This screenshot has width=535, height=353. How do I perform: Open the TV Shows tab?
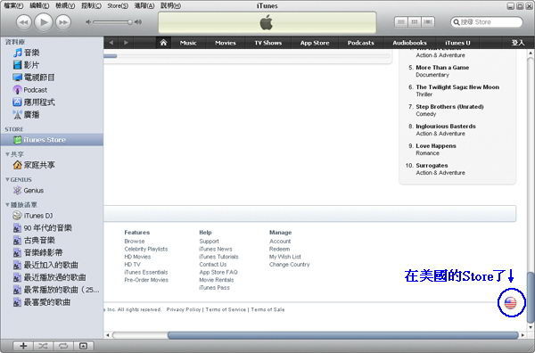[267, 43]
